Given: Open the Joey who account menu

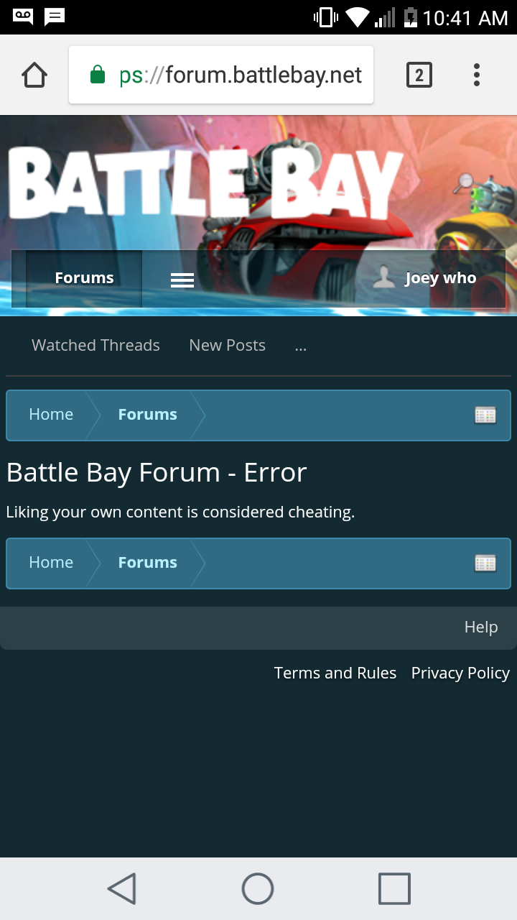Looking at the screenshot, I should tap(424, 278).
